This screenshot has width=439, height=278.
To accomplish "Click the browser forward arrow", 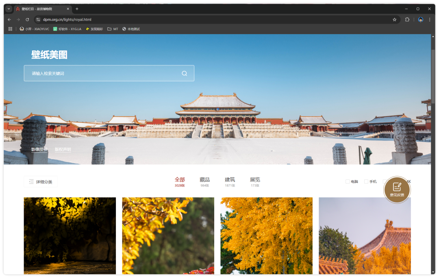I will click(18, 20).
